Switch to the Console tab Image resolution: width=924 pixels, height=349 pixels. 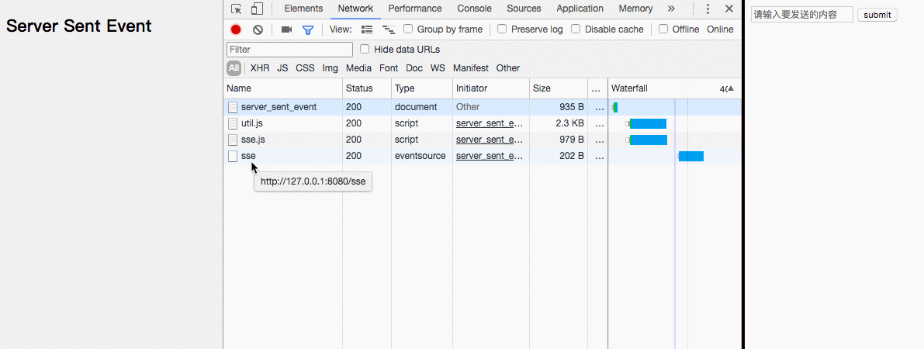coord(474,9)
